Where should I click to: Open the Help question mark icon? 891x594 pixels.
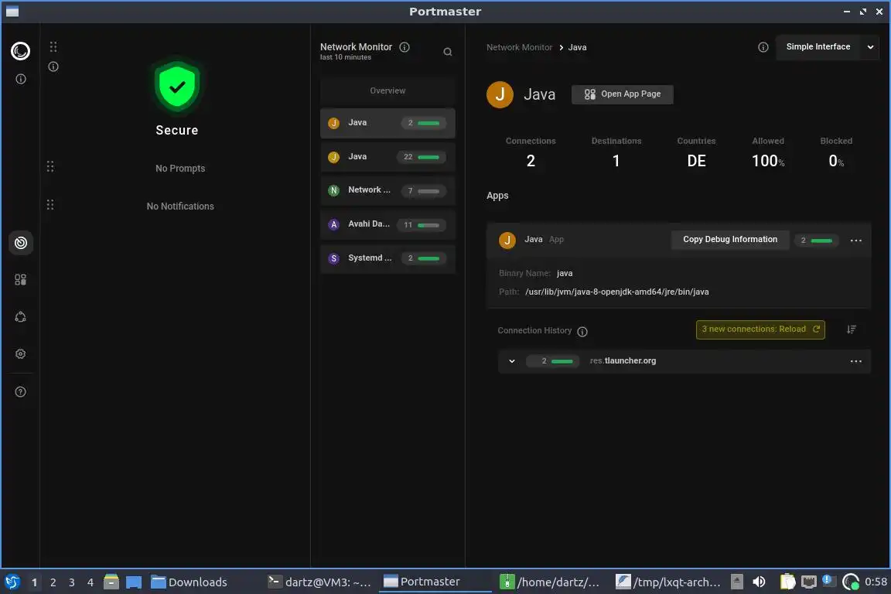click(x=20, y=391)
